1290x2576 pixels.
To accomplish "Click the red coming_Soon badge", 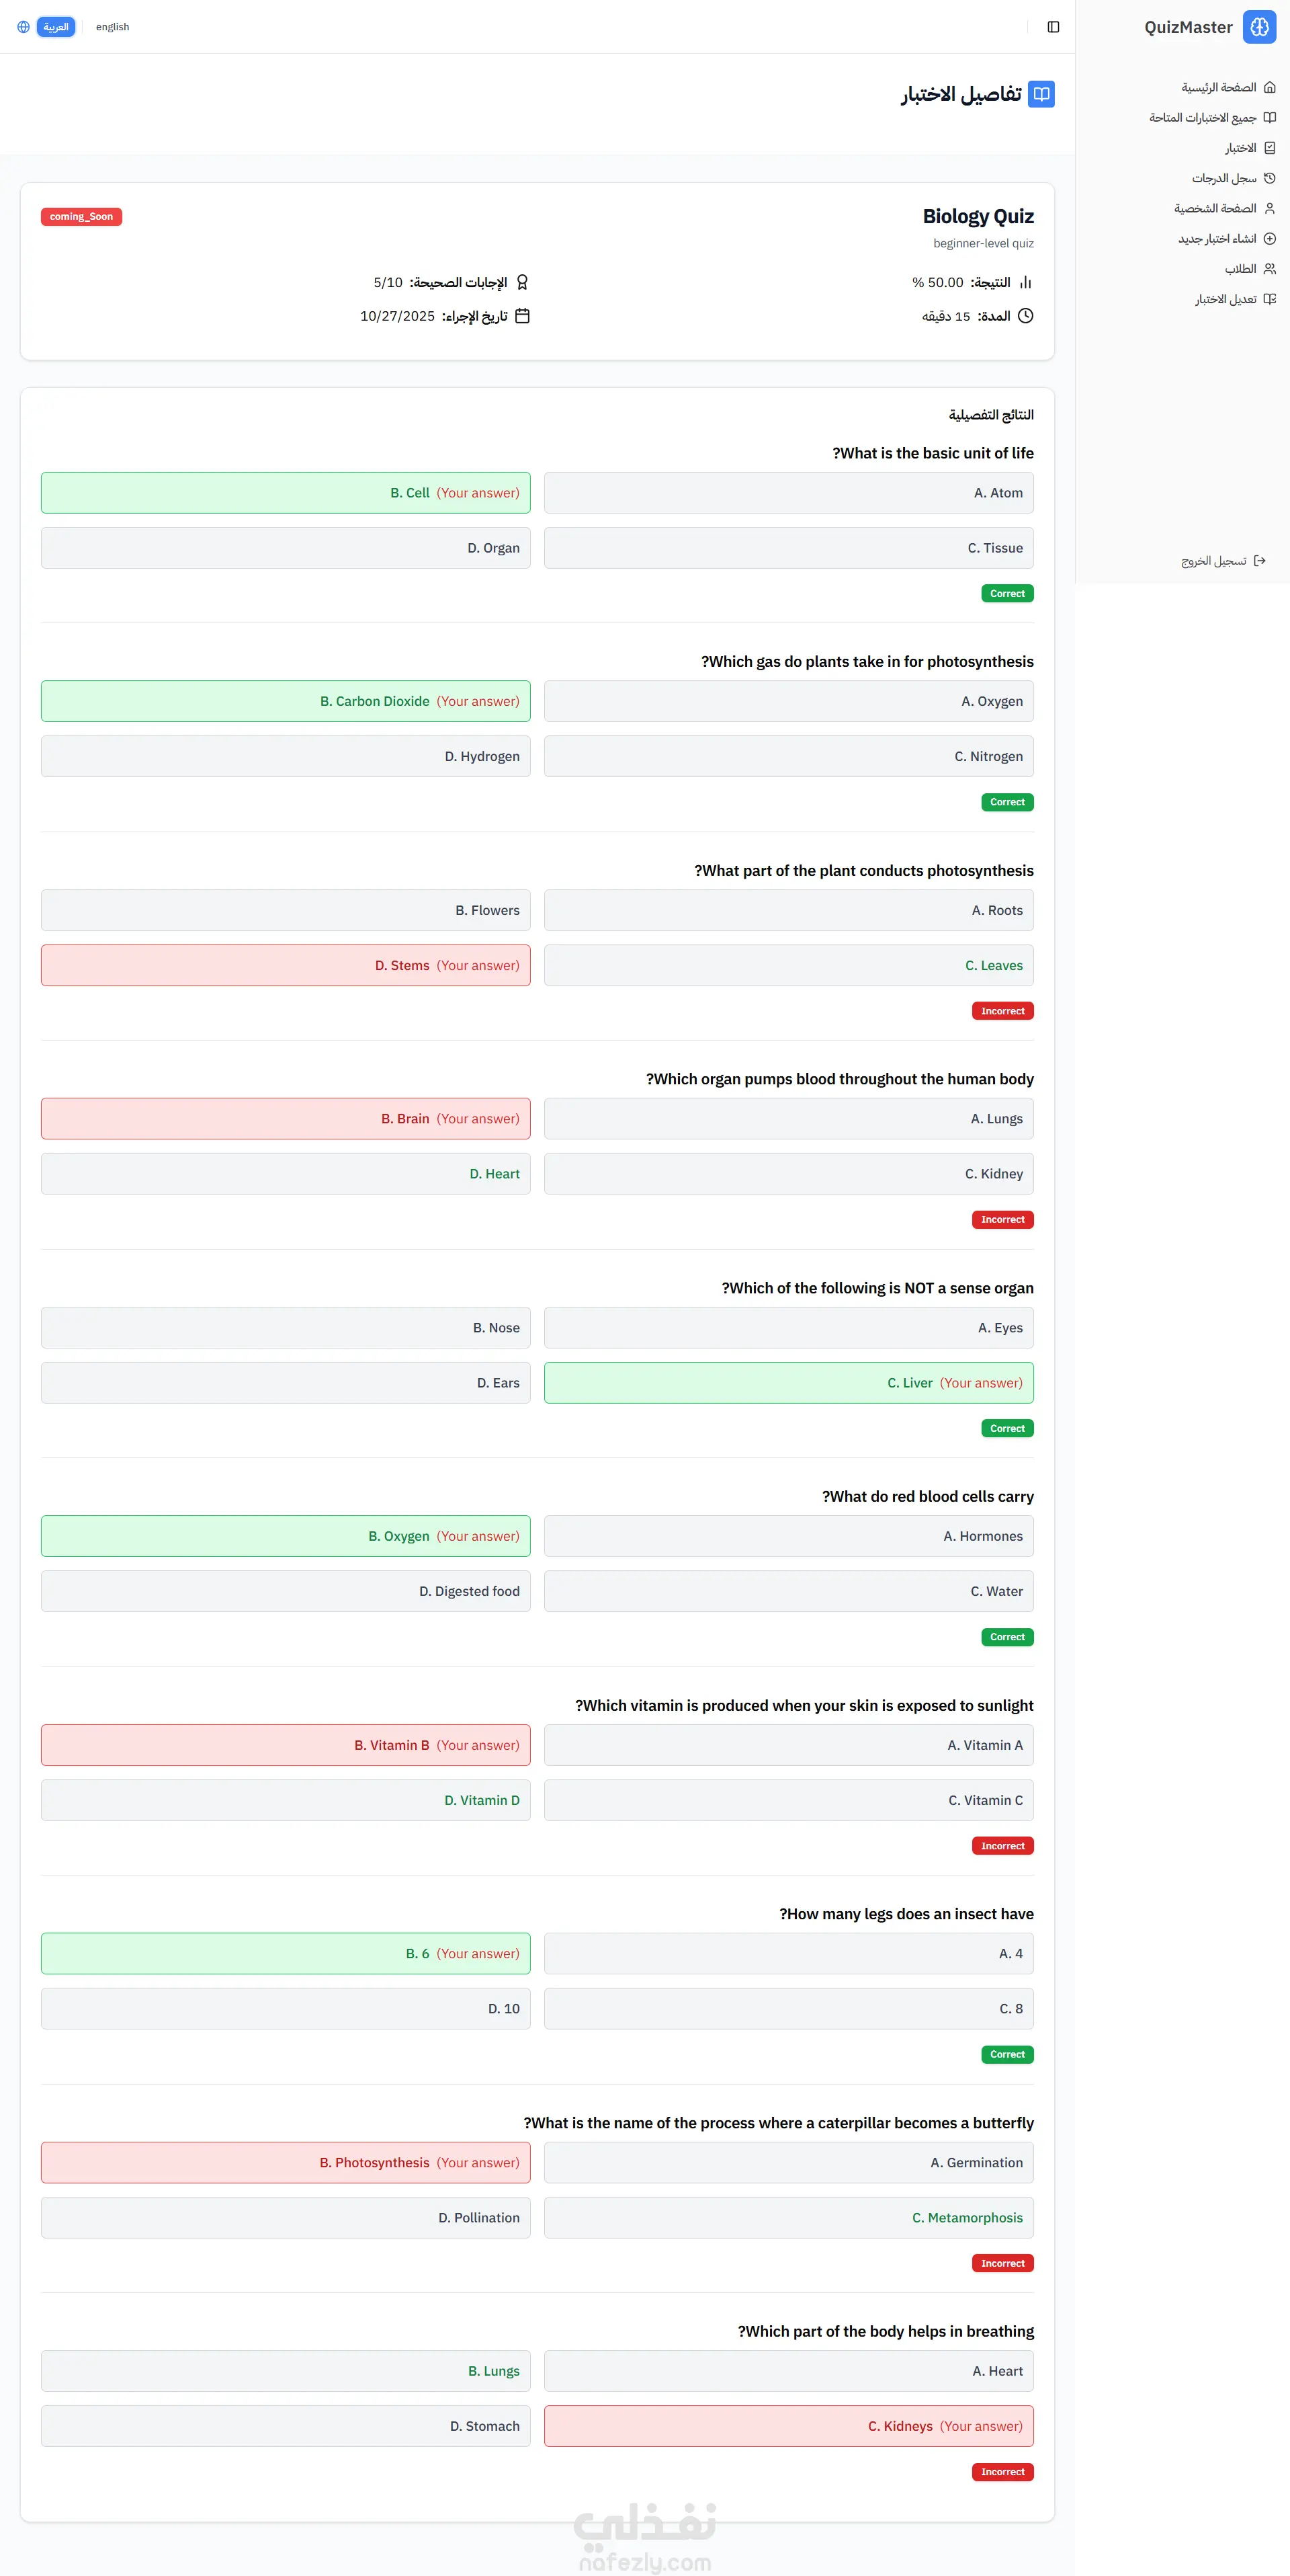I will pyautogui.click(x=81, y=217).
